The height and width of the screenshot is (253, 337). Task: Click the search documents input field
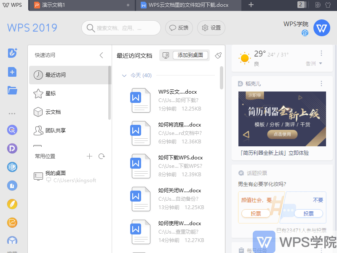coord(121,28)
